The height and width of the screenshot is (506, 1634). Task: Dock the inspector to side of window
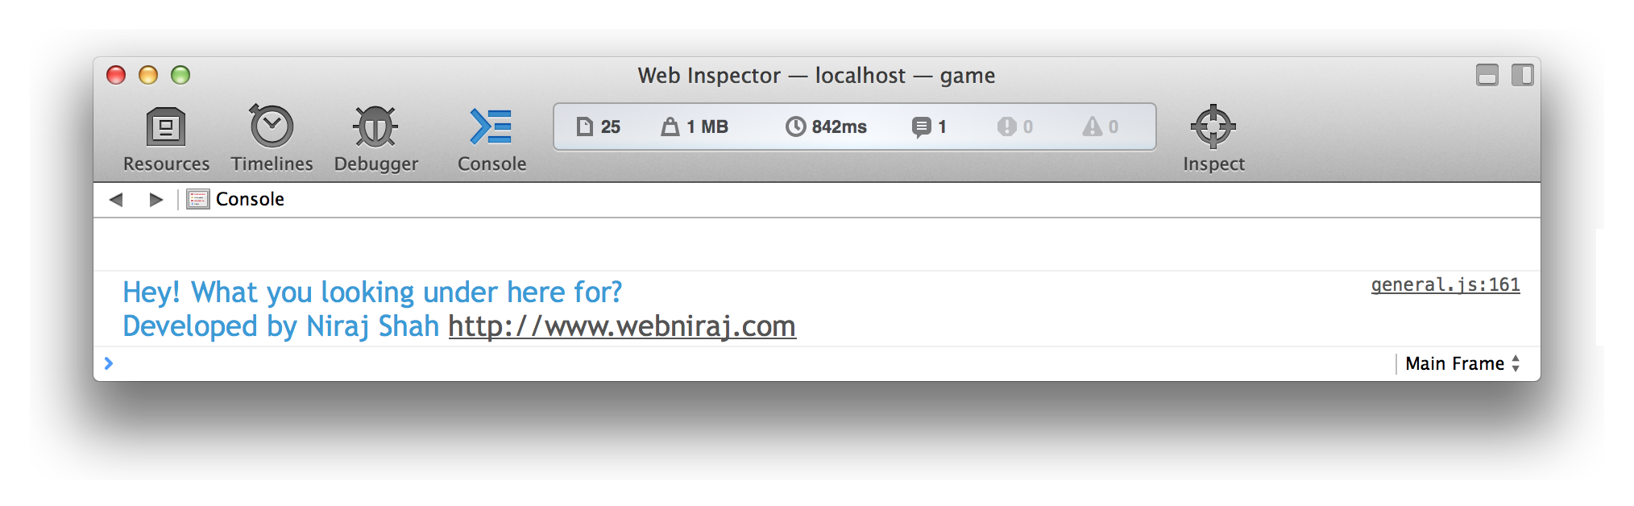click(1522, 75)
